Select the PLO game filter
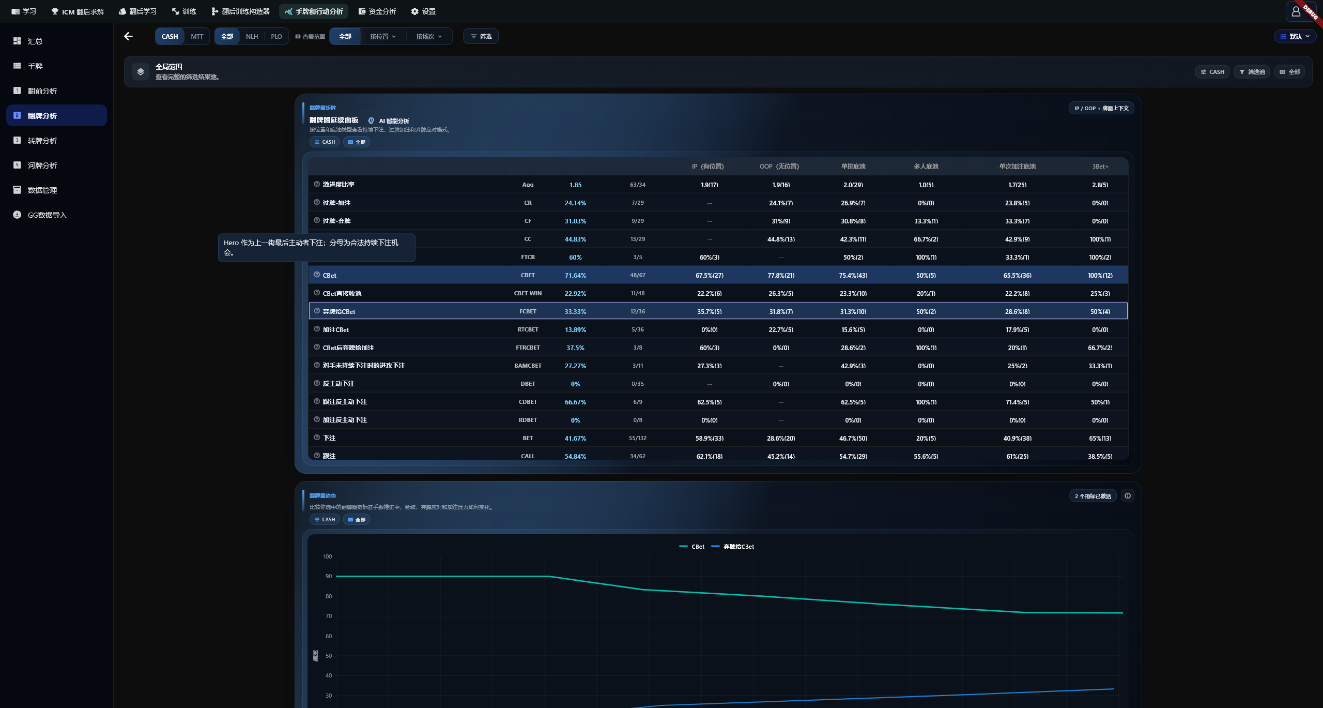Screen dimensions: 1323x708 point(276,36)
